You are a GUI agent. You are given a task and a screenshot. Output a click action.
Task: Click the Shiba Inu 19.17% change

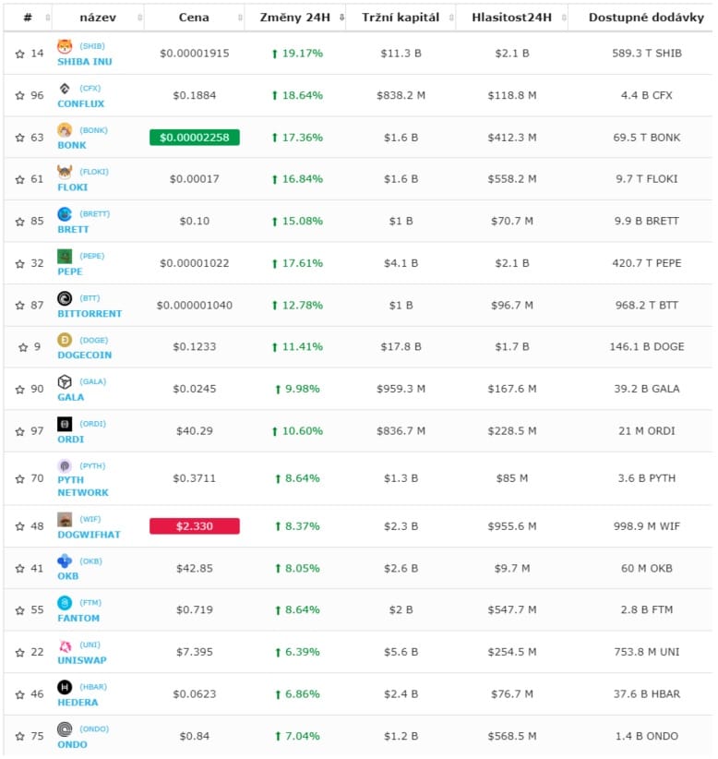(297, 54)
